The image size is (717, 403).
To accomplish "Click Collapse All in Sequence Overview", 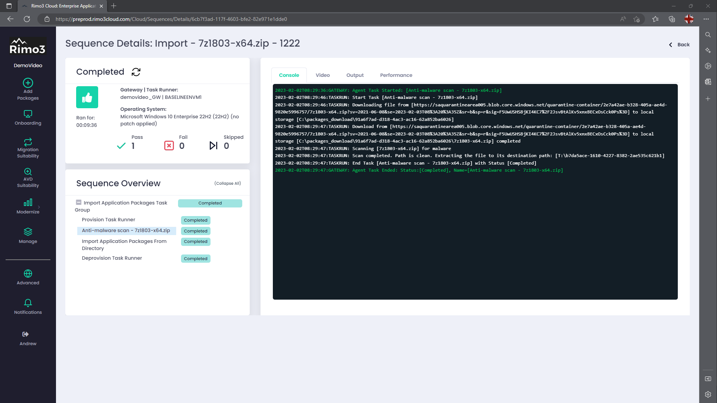I will click(227, 183).
